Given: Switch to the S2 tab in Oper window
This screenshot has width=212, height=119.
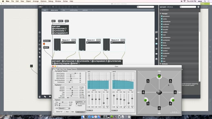Looking at the screenshot, I should 58,69.
